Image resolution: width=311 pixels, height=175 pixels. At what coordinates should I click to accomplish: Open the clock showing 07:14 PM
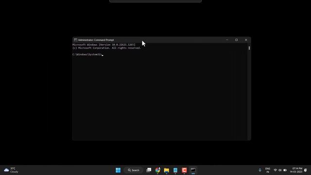[296, 170]
